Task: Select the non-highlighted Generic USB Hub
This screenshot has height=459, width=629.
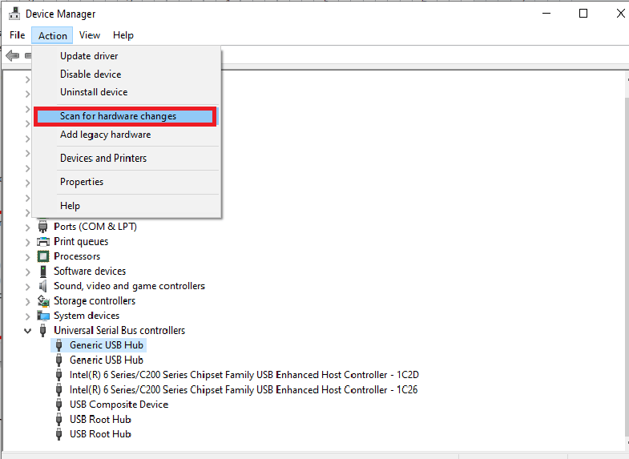Action: [x=107, y=360]
